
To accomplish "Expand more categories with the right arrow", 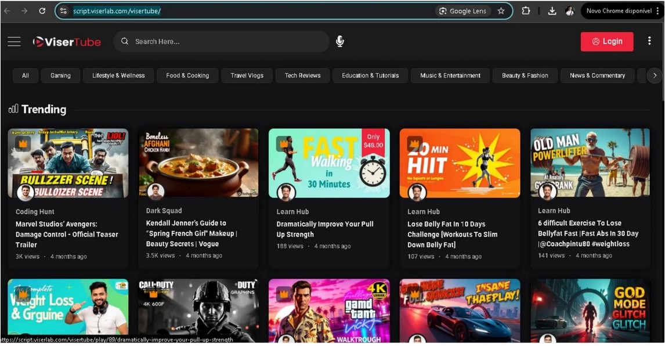I will [655, 75].
